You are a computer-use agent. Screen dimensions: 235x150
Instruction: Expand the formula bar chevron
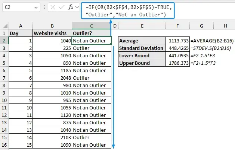(x=77, y=7)
